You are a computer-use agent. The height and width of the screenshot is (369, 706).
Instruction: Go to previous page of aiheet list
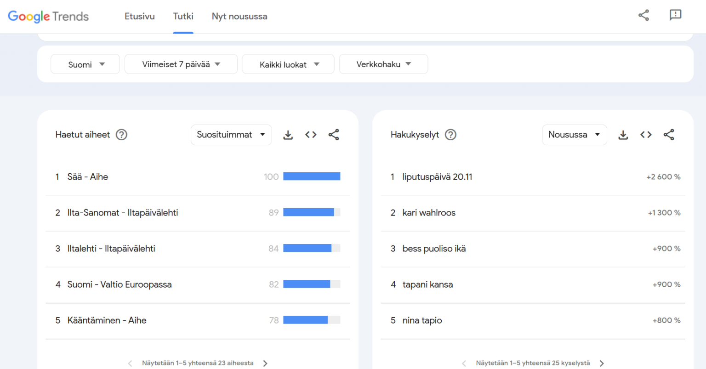tap(130, 363)
